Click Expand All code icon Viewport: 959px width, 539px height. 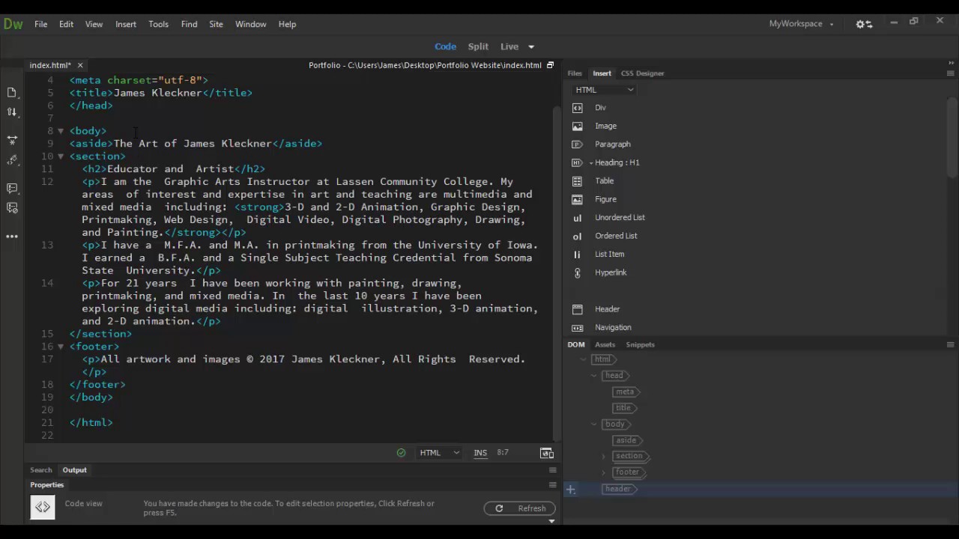pyautogui.click(x=12, y=140)
